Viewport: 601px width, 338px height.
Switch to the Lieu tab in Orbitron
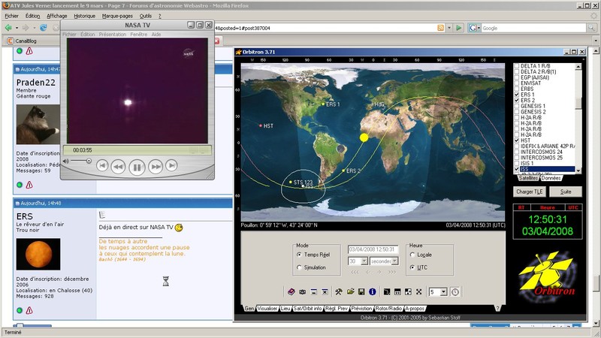pos(285,308)
